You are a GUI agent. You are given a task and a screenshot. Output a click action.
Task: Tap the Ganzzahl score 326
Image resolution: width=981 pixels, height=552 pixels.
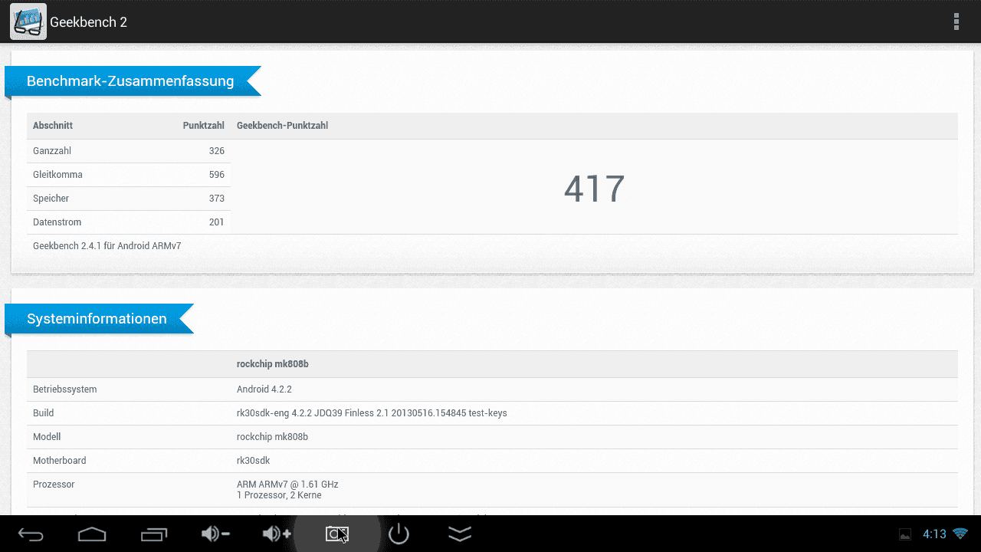tap(217, 151)
